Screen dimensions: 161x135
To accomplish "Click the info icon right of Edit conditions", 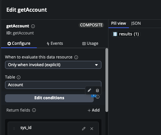I will coord(98,97).
